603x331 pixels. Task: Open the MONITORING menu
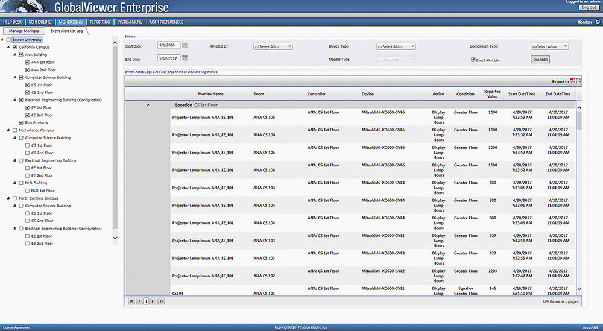click(71, 22)
